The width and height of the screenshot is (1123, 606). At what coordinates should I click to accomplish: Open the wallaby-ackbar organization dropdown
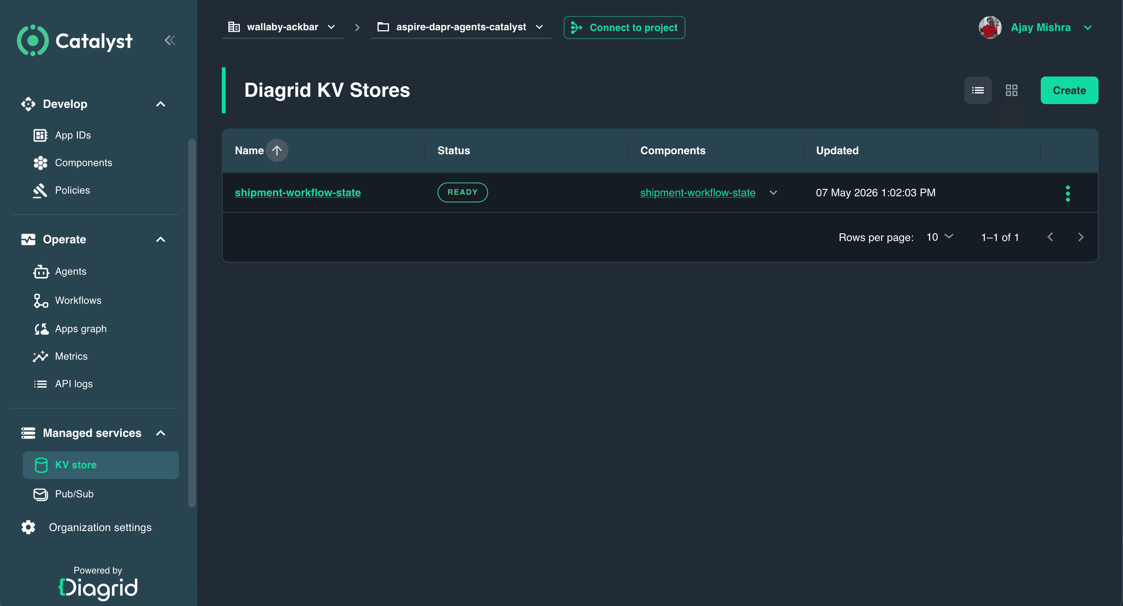[x=282, y=27]
